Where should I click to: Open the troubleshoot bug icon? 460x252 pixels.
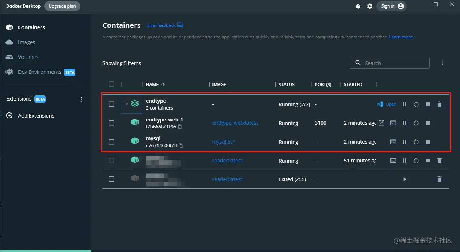tap(358, 6)
